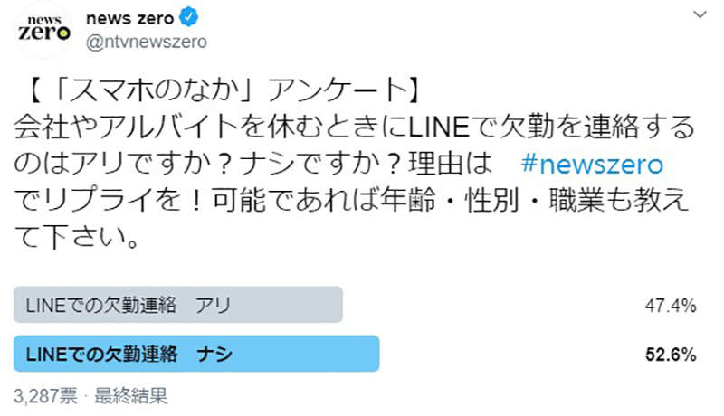Select the poll option ending in アリ
724x416 pixels.
[x=178, y=305]
